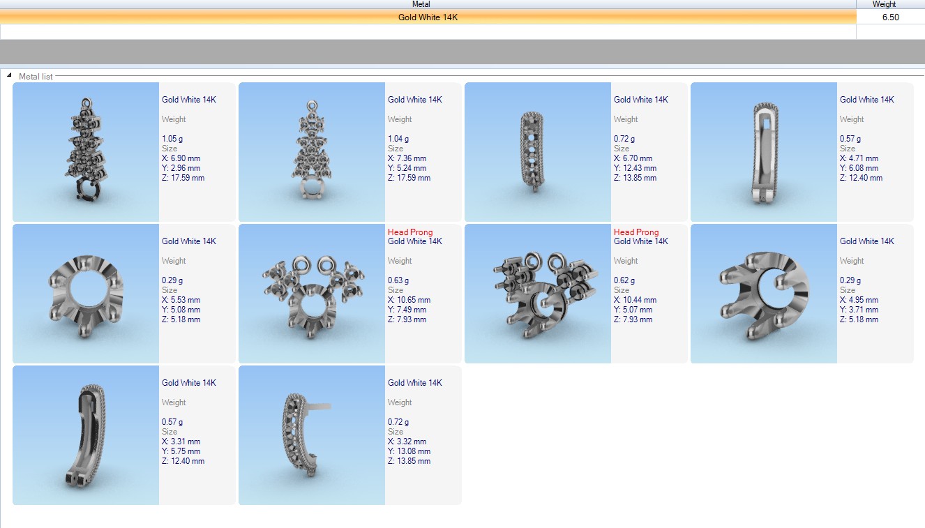
Task: Click the 6.50 weight cell
Action: pyautogui.click(x=889, y=17)
